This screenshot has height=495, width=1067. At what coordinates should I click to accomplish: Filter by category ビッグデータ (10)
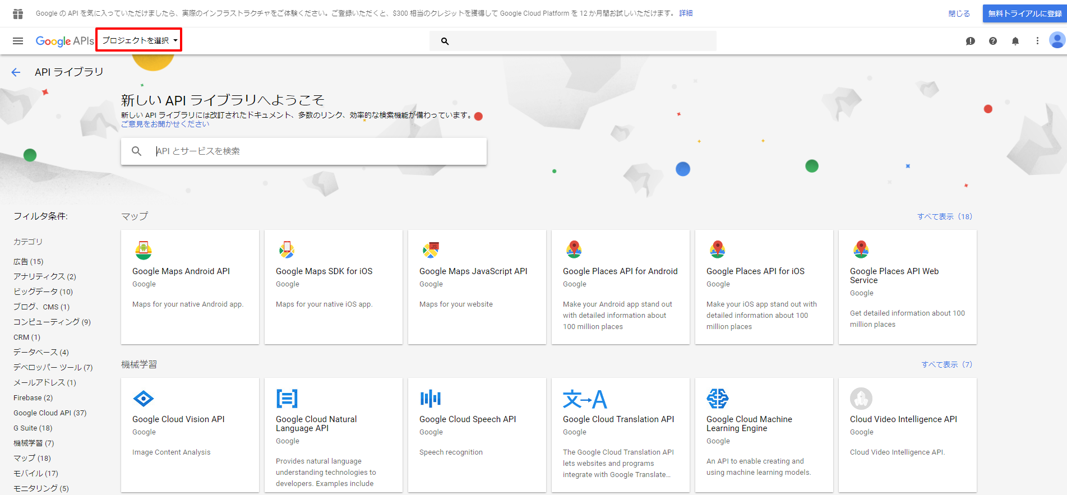[x=43, y=292]
